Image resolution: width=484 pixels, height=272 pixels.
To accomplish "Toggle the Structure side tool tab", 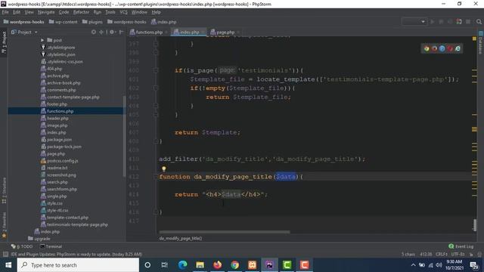I will pyautogui.click(x=4, y=190).
